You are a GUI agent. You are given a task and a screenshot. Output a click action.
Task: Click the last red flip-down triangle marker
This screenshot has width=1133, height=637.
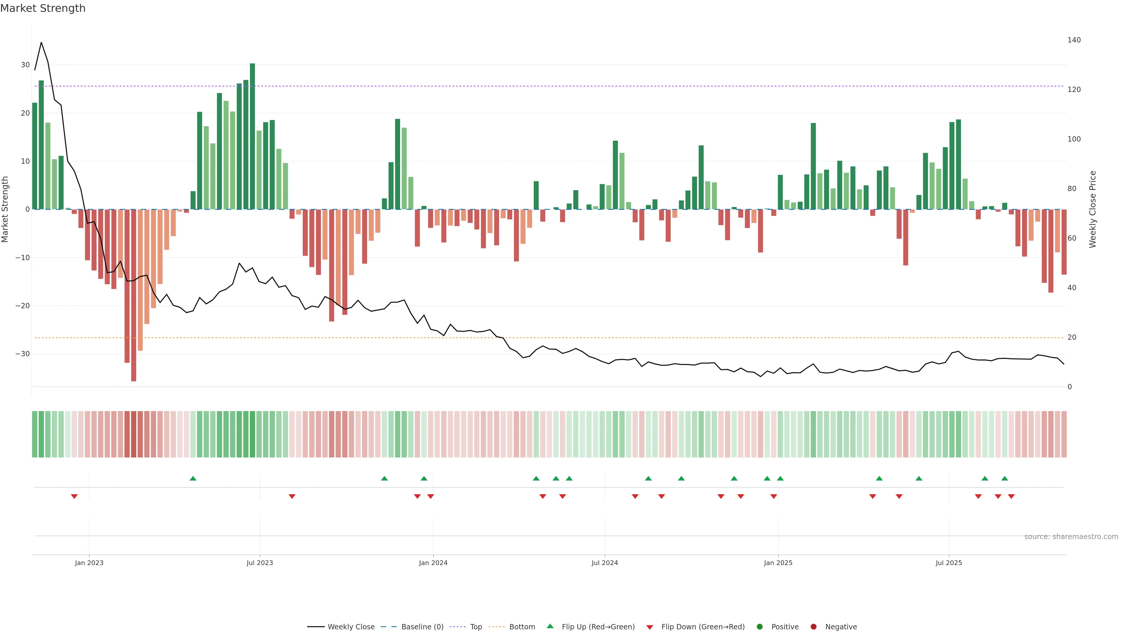click(x=1011, y=496)
